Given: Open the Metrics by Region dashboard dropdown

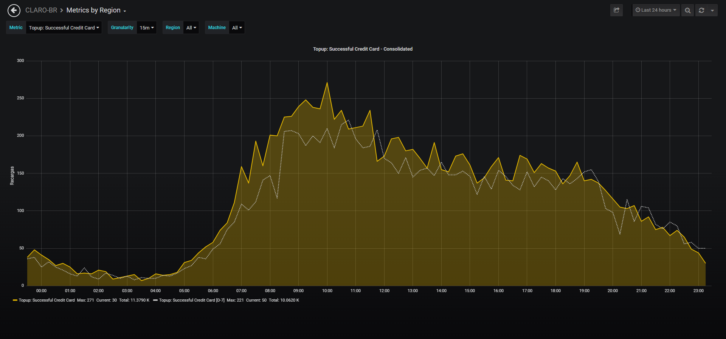Looking at the screenshot, I should (96, 10).
